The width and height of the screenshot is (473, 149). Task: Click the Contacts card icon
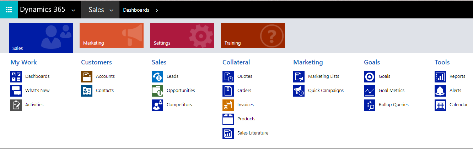tap(87, 91)
